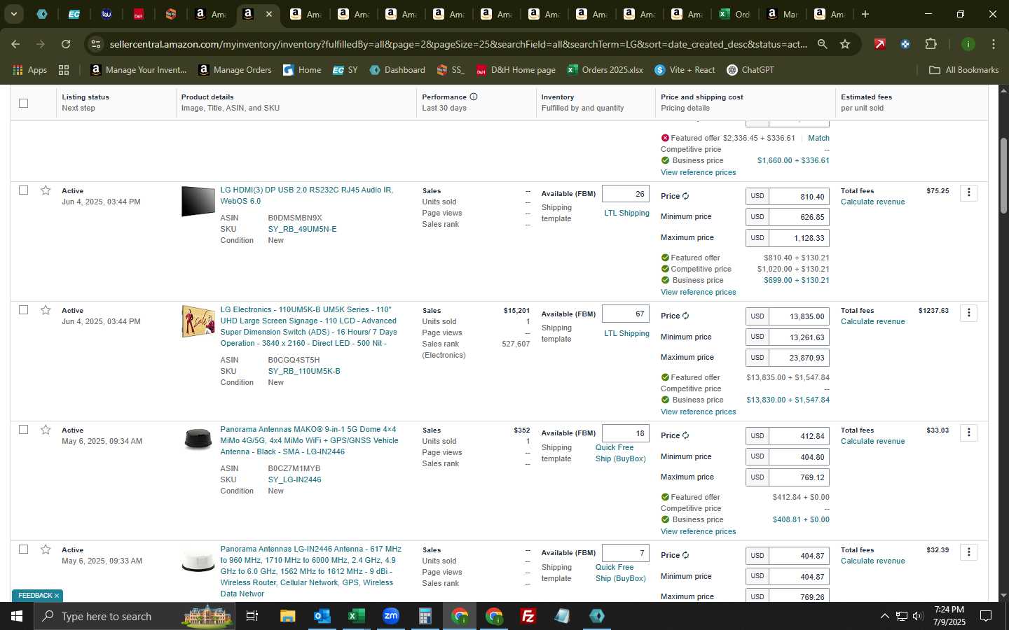Viewport: 1009px width, 630px height.
Task: Click Calculate revenue for $33.03 fees row
Action: point(872,441)
